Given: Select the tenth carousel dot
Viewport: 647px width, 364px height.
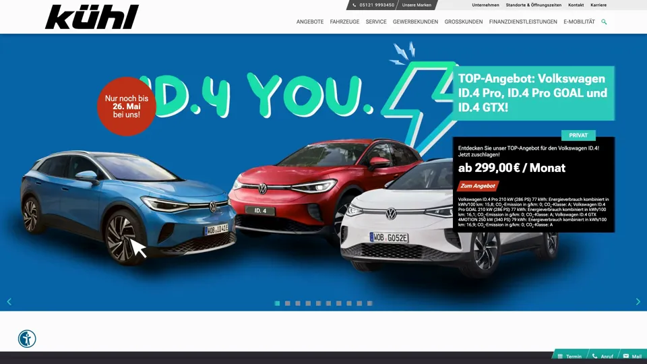Looking at the screenshot, I should pyautogui.click(x=370, y=303).
